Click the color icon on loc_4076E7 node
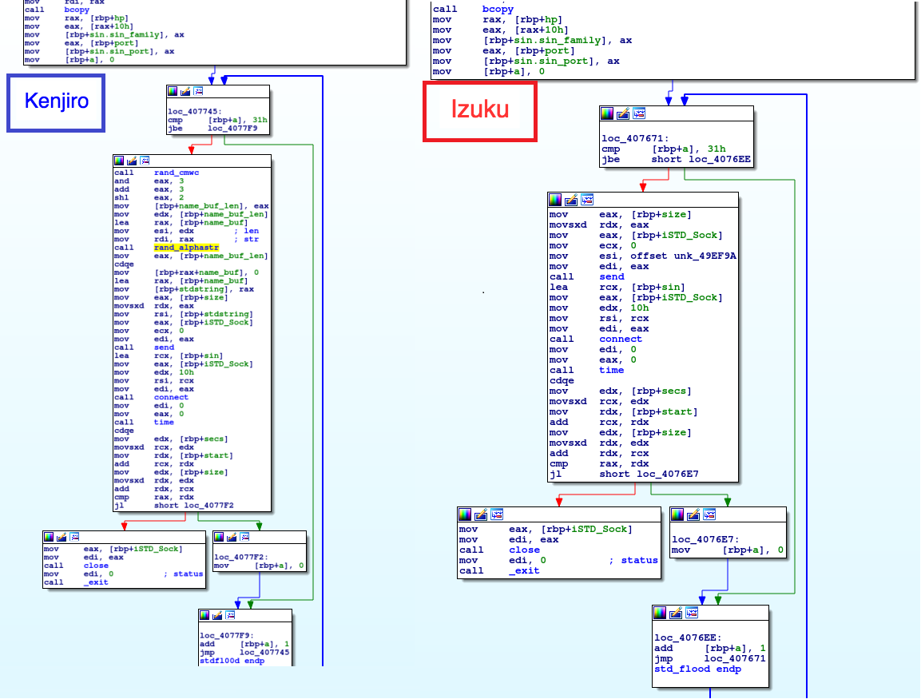 pyautogui.click(x=677, y=514)
